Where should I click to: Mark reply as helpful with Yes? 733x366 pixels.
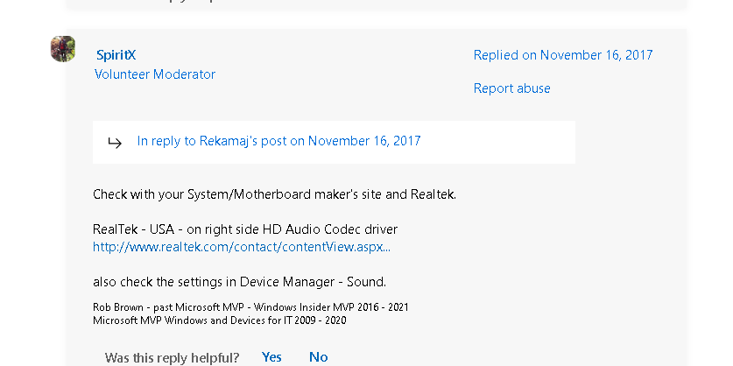[x=271, y=357]
